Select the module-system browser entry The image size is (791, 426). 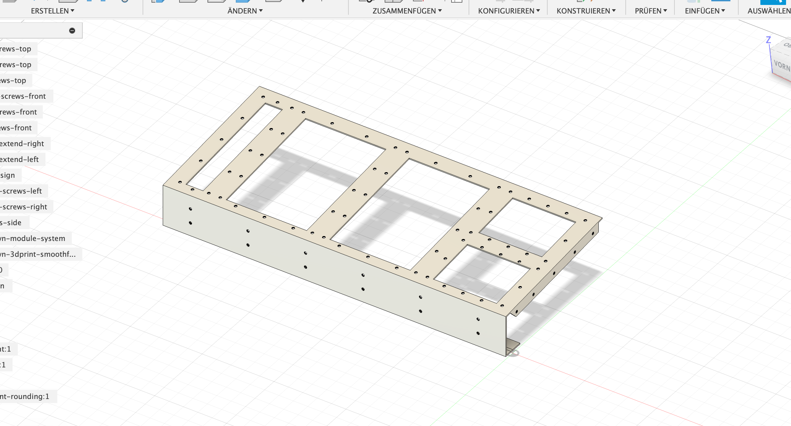pyautogui.click(x=33, y=238)
